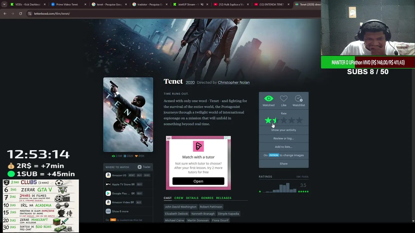Click the lists count grid icon under poster
415x233 pixels.
125,156
